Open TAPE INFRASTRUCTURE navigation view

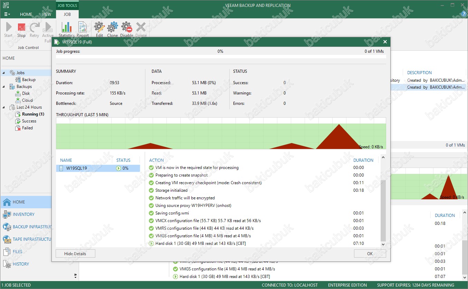point(26,239)
